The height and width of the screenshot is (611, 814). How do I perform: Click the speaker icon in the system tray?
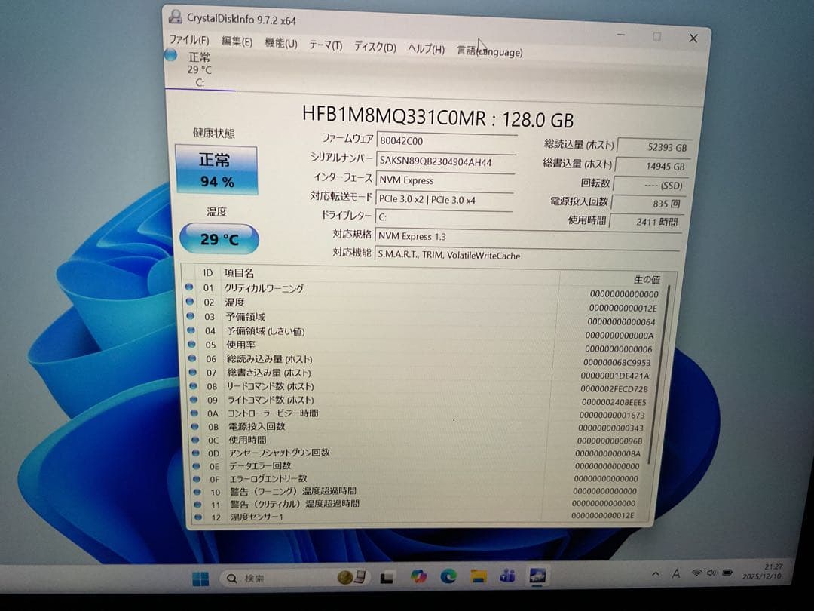711,573
